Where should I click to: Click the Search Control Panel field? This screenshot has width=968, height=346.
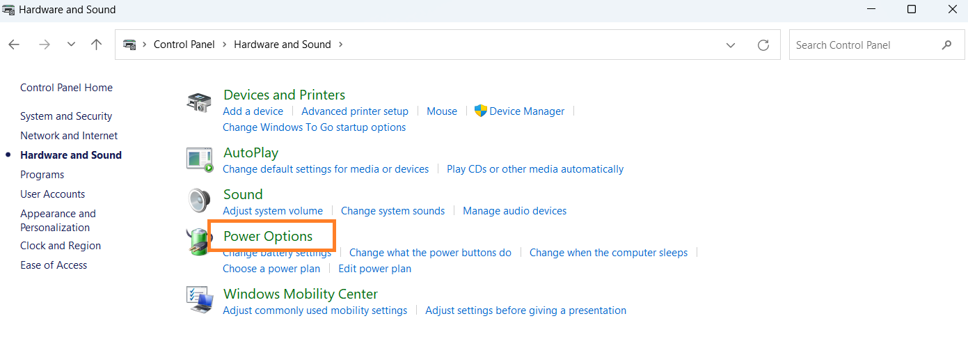pos(863,45)
